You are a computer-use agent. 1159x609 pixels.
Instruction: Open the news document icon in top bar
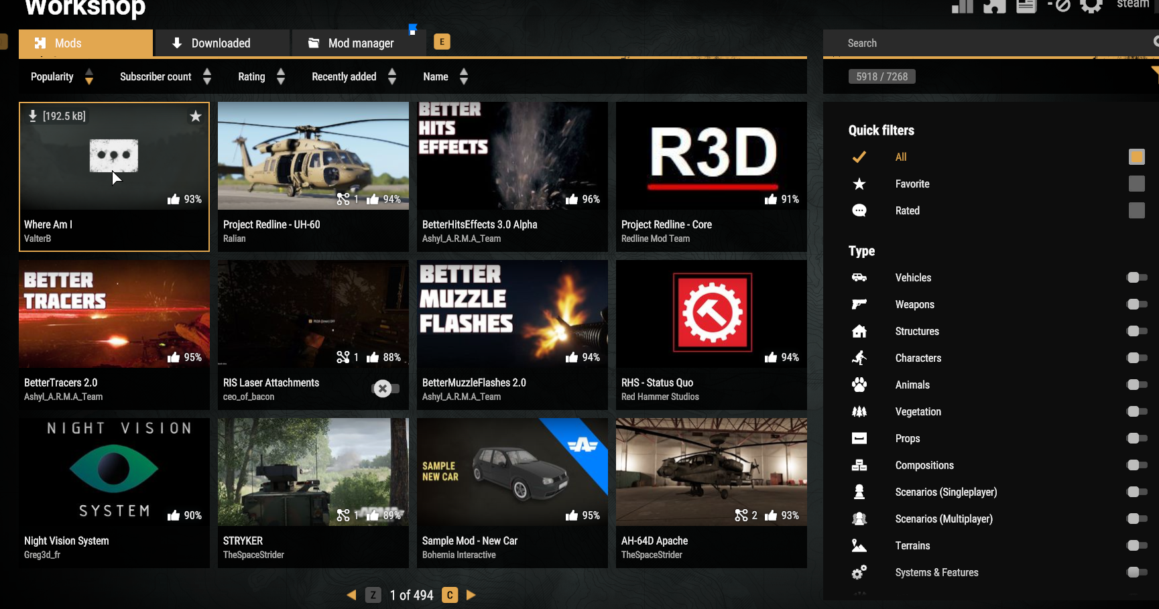[x=1026, y=6]
